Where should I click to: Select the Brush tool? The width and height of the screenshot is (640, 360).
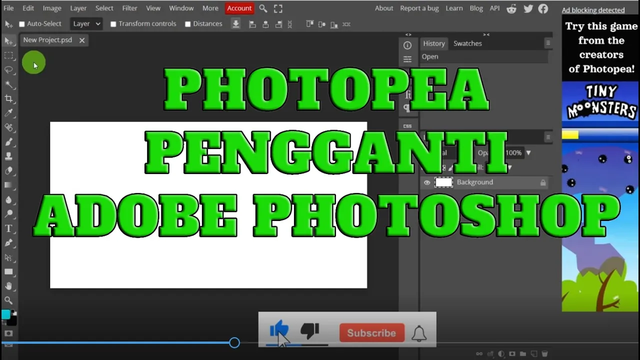tap(8, 142)
